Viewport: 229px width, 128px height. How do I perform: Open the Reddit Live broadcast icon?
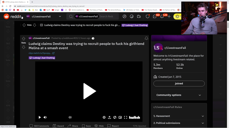tap(139, 16)
